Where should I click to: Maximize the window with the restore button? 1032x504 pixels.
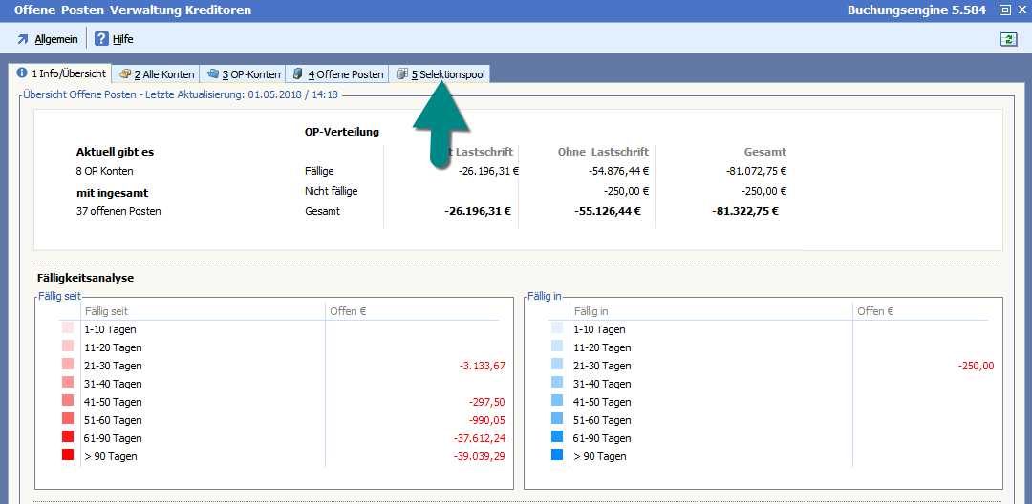tap(1004, 10)
